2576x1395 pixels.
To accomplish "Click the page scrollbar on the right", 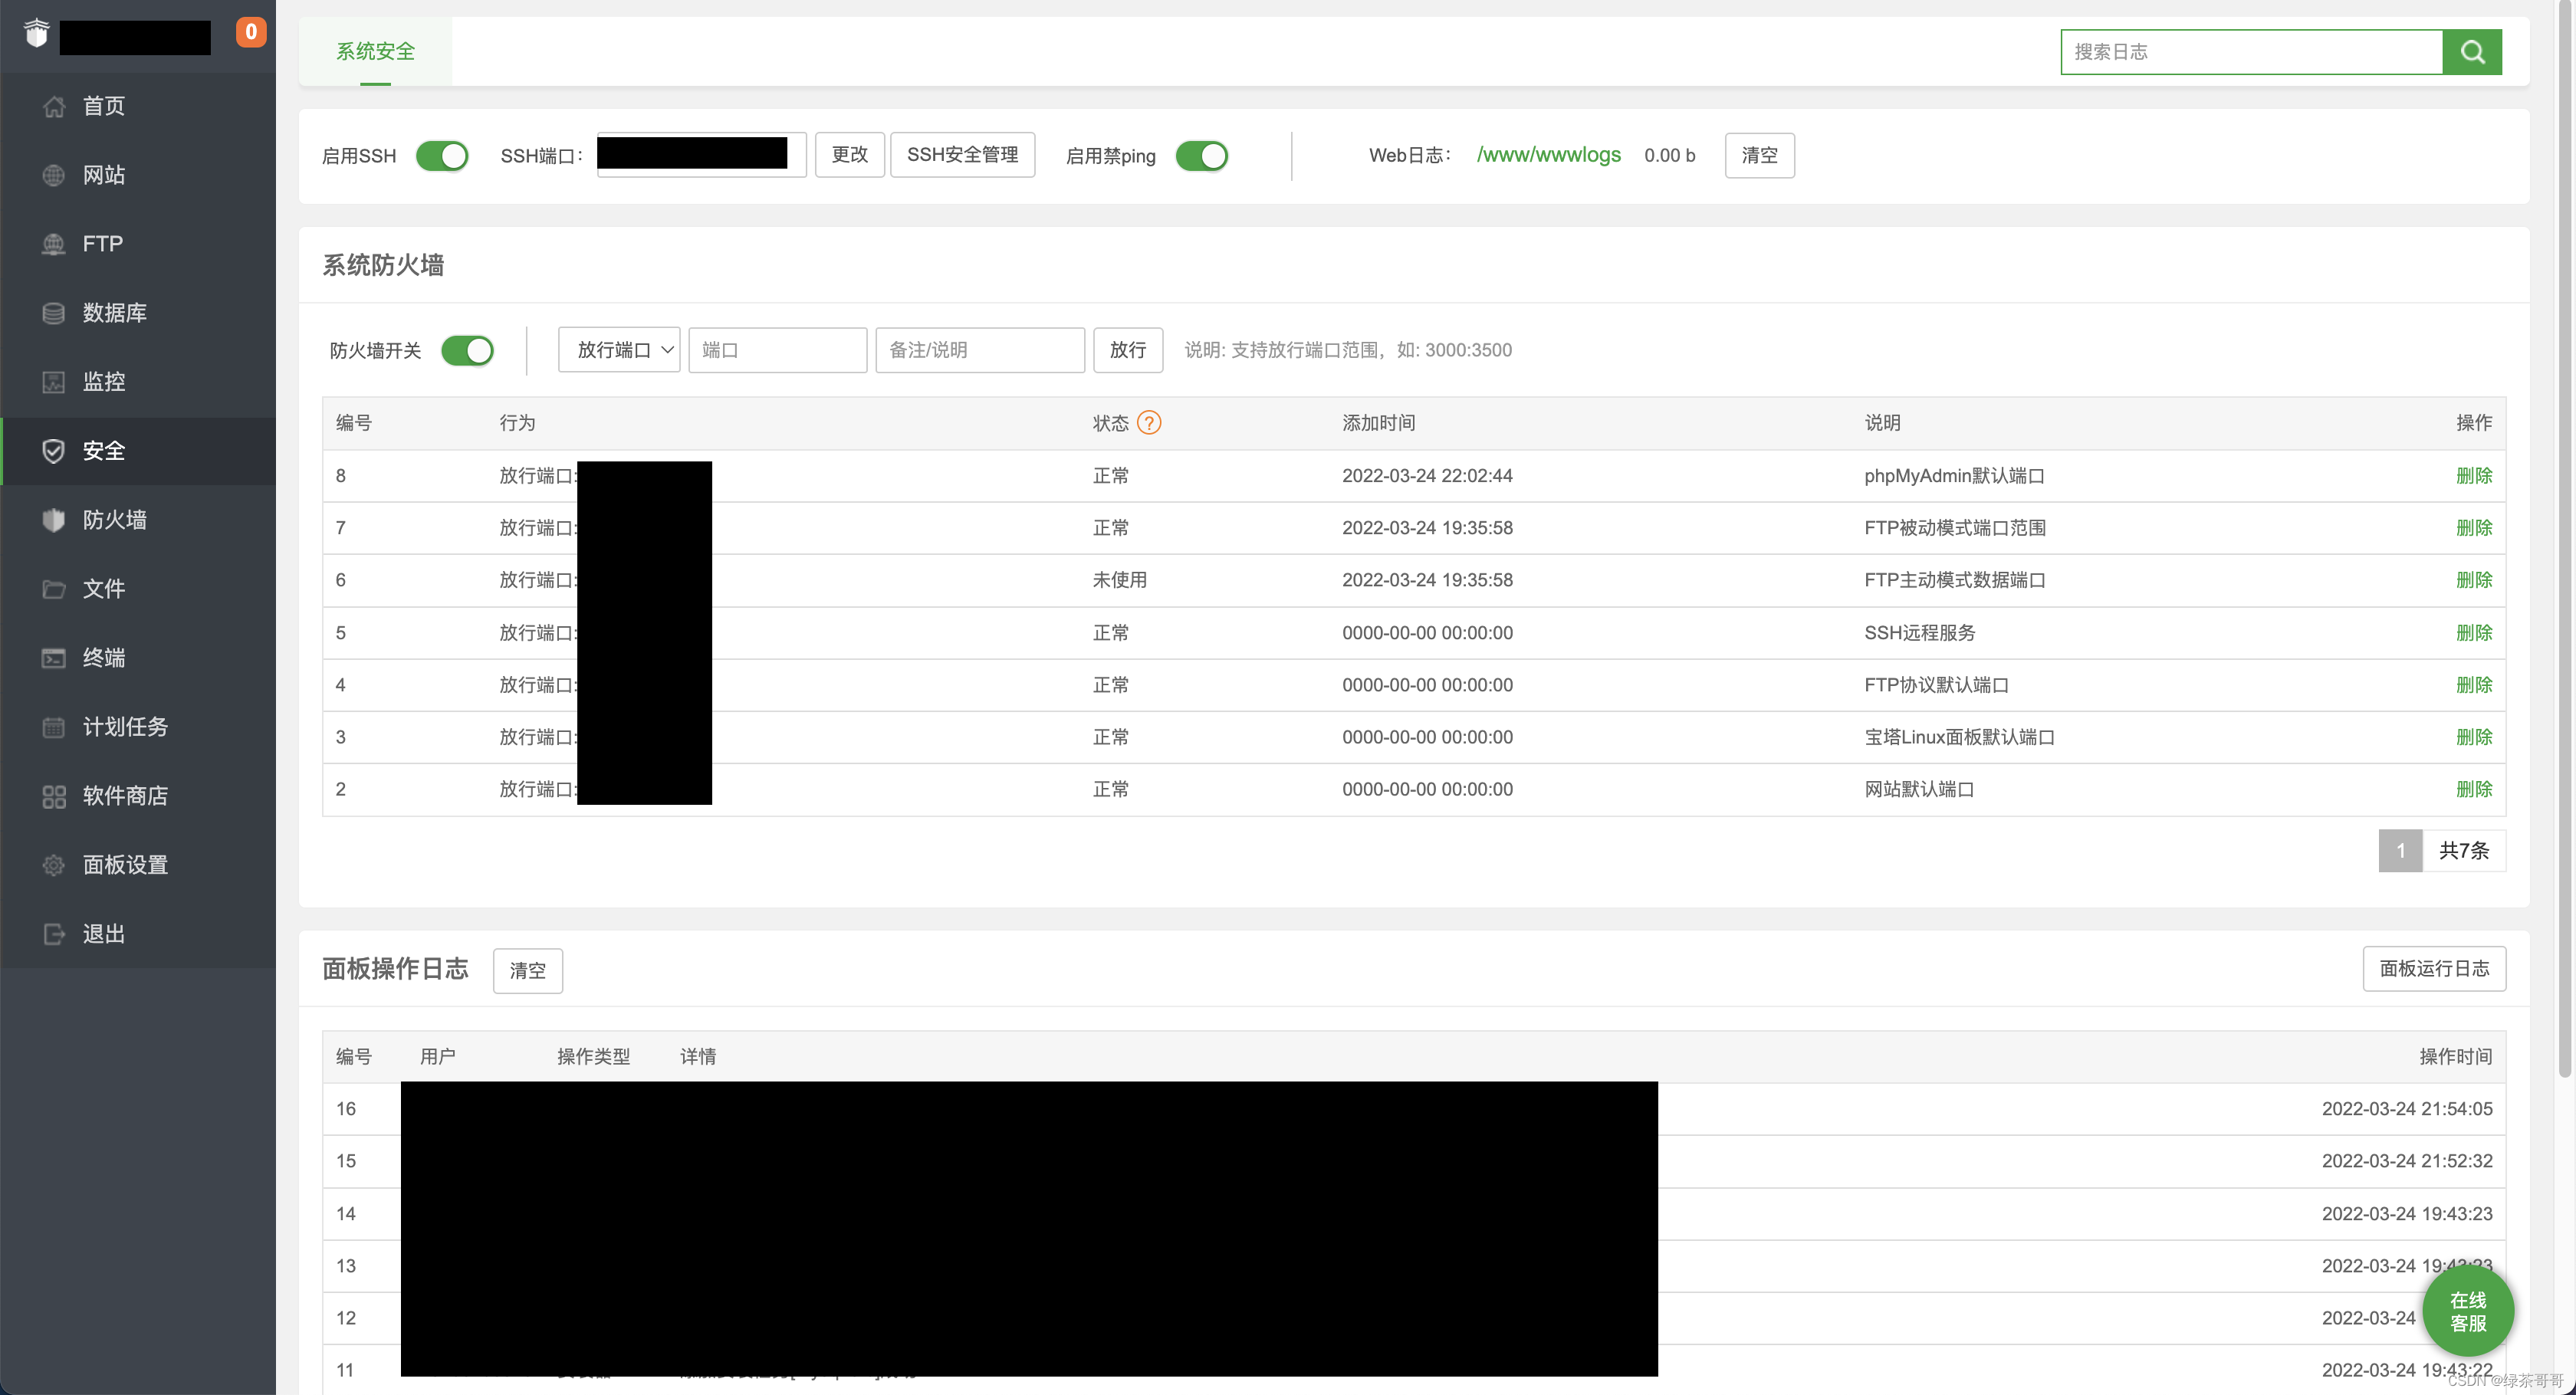I will click(x=2565, y=540).
